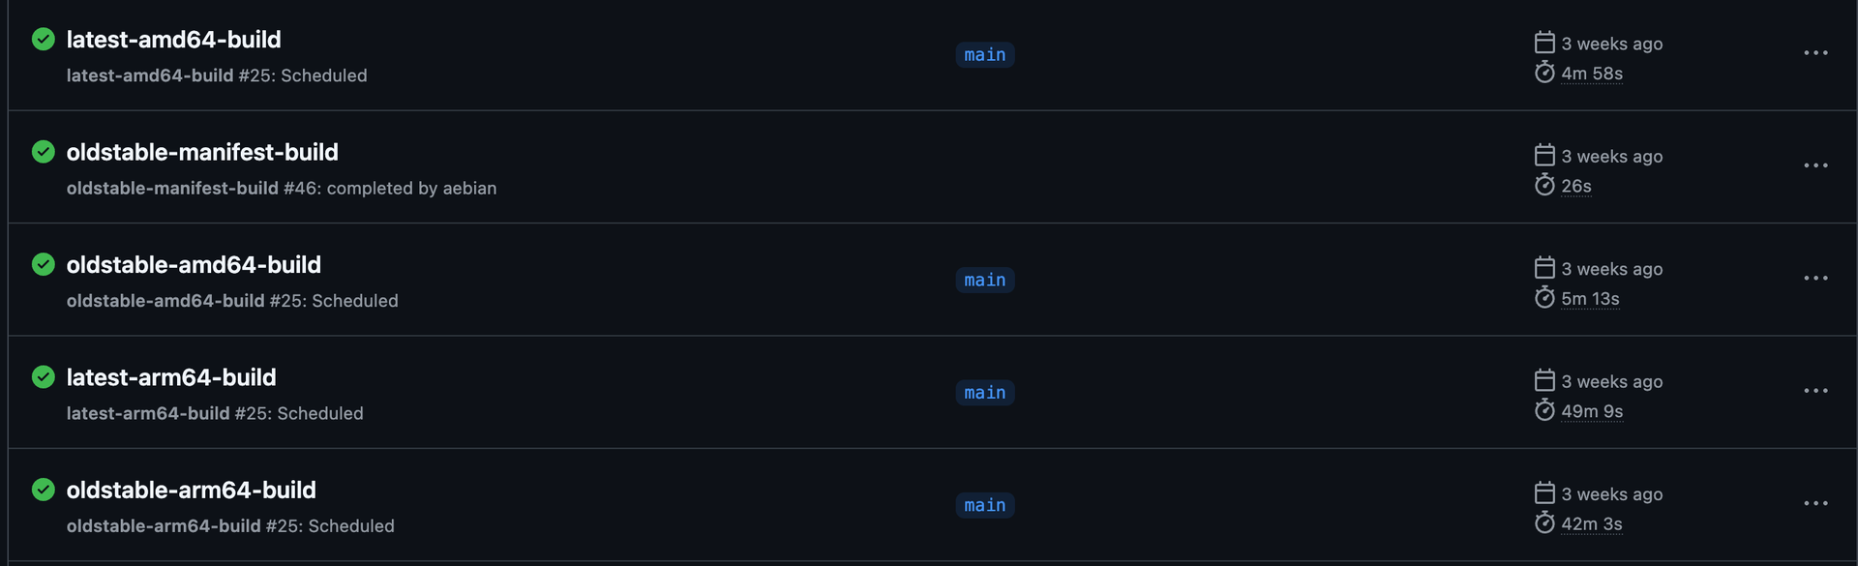
Task: Open the latest-amd64-build workflow run
Action: pos(174,40)
